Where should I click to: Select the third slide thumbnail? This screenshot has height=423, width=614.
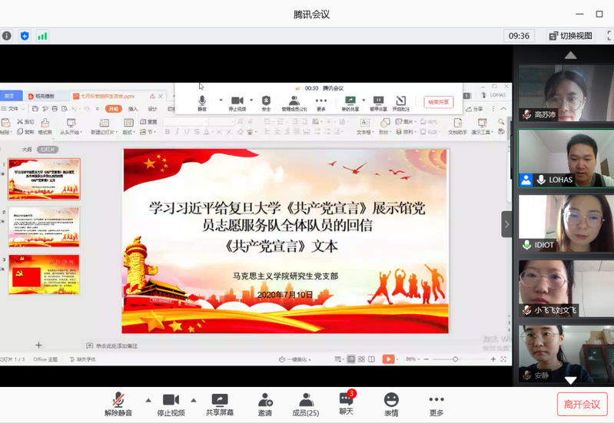coord(44,275)
